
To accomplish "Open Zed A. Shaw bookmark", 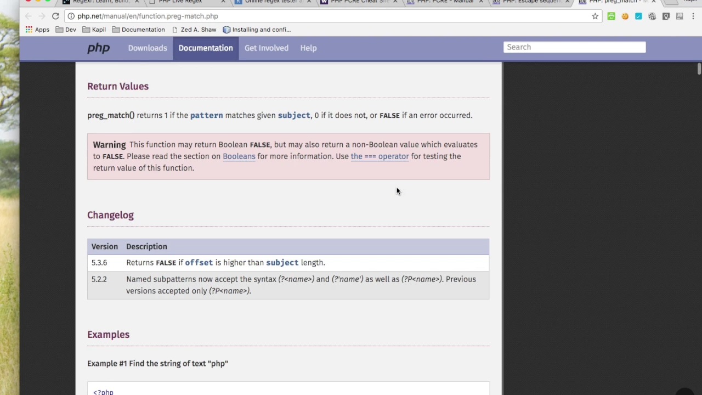I will click(x=194, y=30).
